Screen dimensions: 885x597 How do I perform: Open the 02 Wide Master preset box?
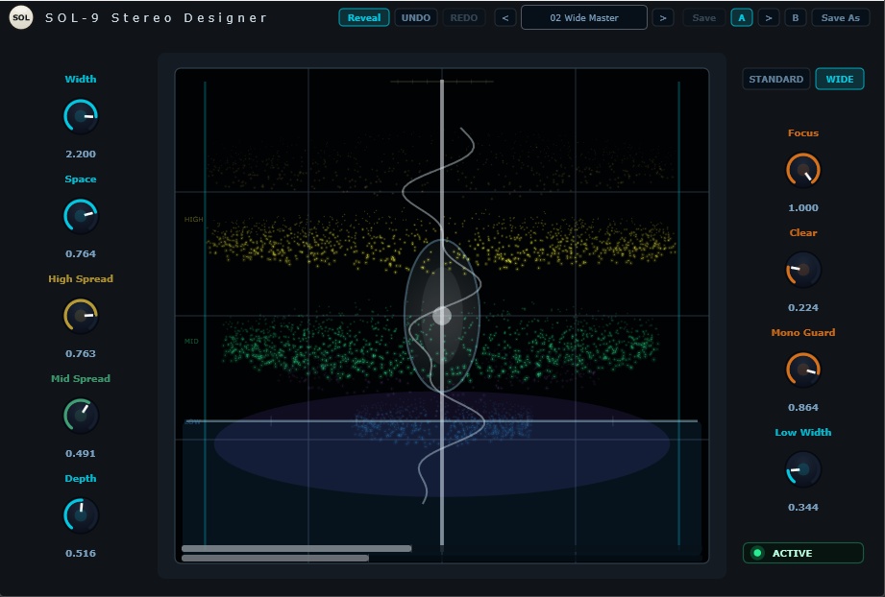584,17
